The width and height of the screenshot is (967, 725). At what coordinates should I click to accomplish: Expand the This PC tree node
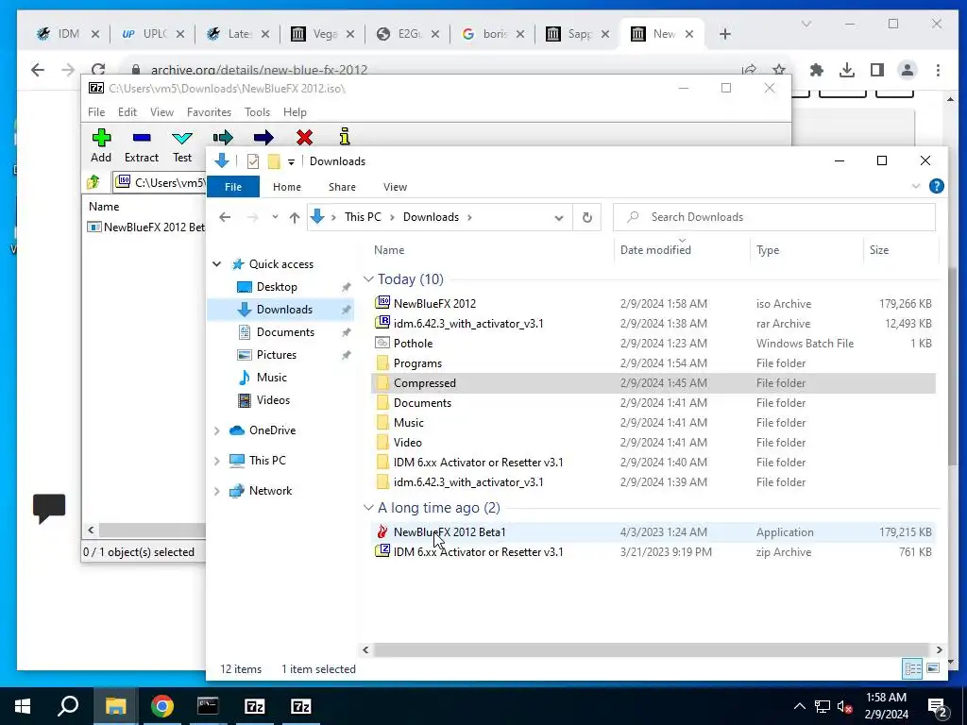tap(217, 461)
